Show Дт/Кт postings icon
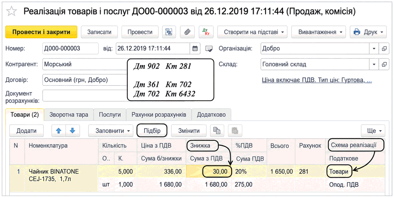The width and height of the screenshot is (394, 198). 206,32
